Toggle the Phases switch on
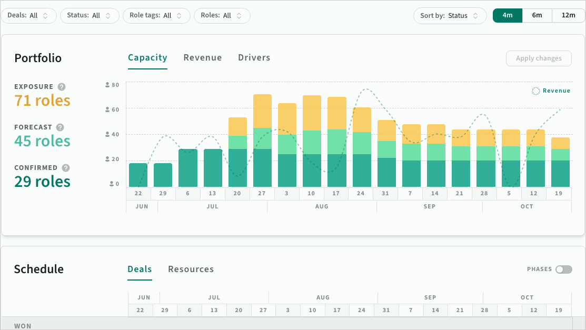586x330 pixels. (563, 269)
